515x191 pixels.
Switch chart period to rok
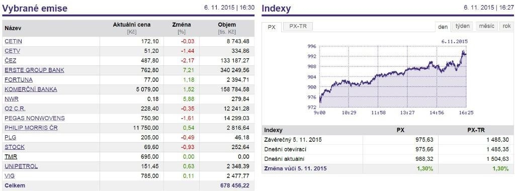[x=506, y=26]
